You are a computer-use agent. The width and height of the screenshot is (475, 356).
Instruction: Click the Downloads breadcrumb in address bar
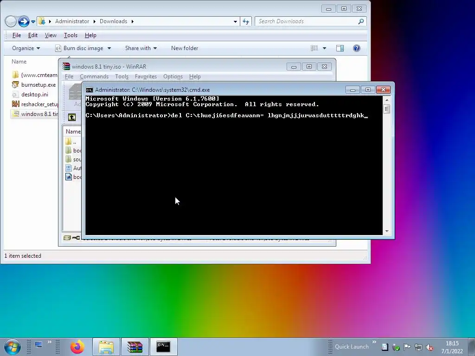113,21
